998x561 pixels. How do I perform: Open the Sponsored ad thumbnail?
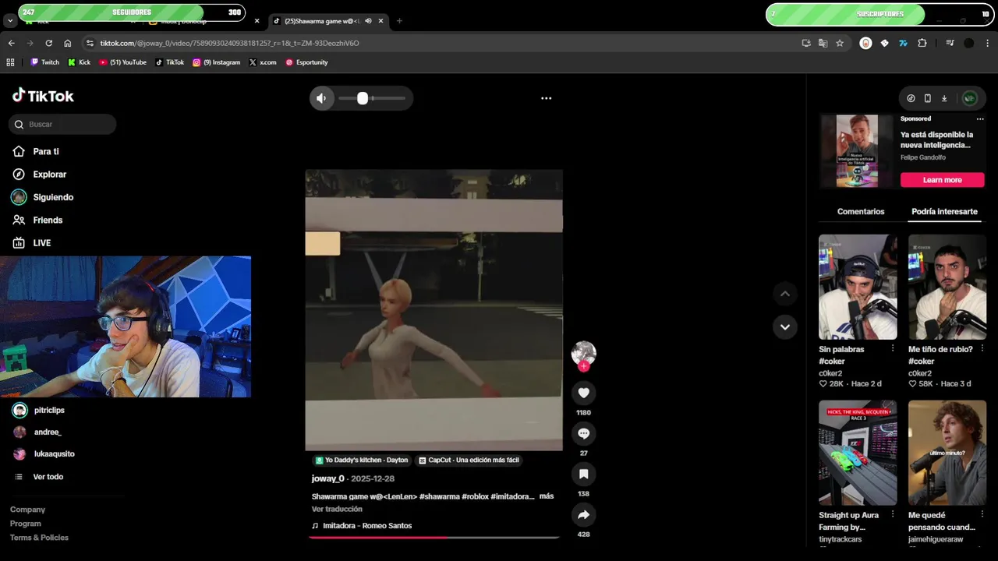point(857,151)
